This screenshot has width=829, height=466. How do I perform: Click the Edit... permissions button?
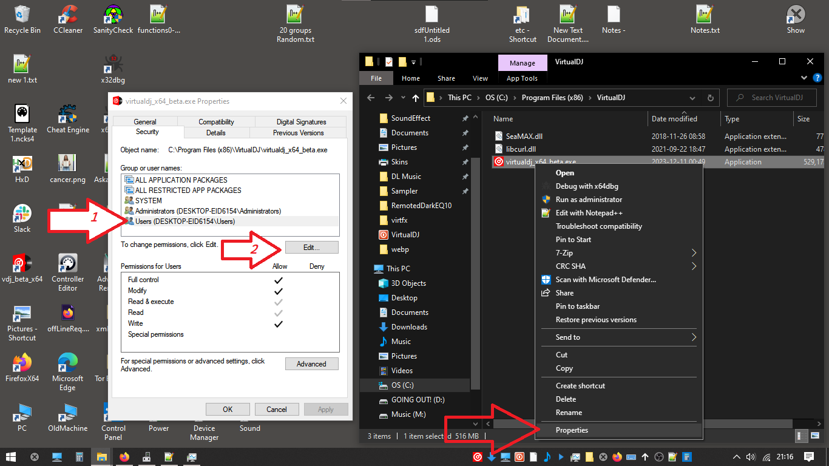click(311, 248)
